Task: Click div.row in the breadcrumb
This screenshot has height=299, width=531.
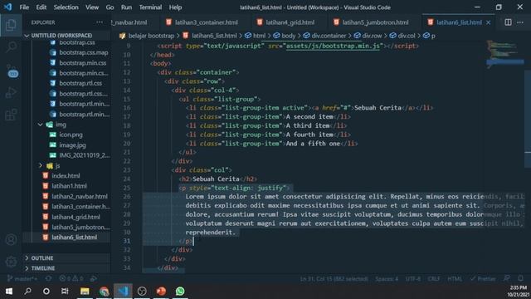Action: (x=372, y=36)
